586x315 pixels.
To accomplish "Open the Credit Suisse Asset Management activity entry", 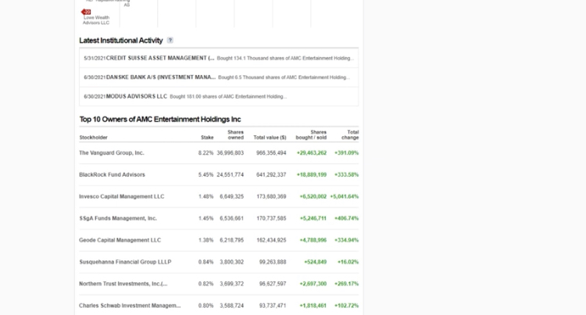I will tap(219, 59).
